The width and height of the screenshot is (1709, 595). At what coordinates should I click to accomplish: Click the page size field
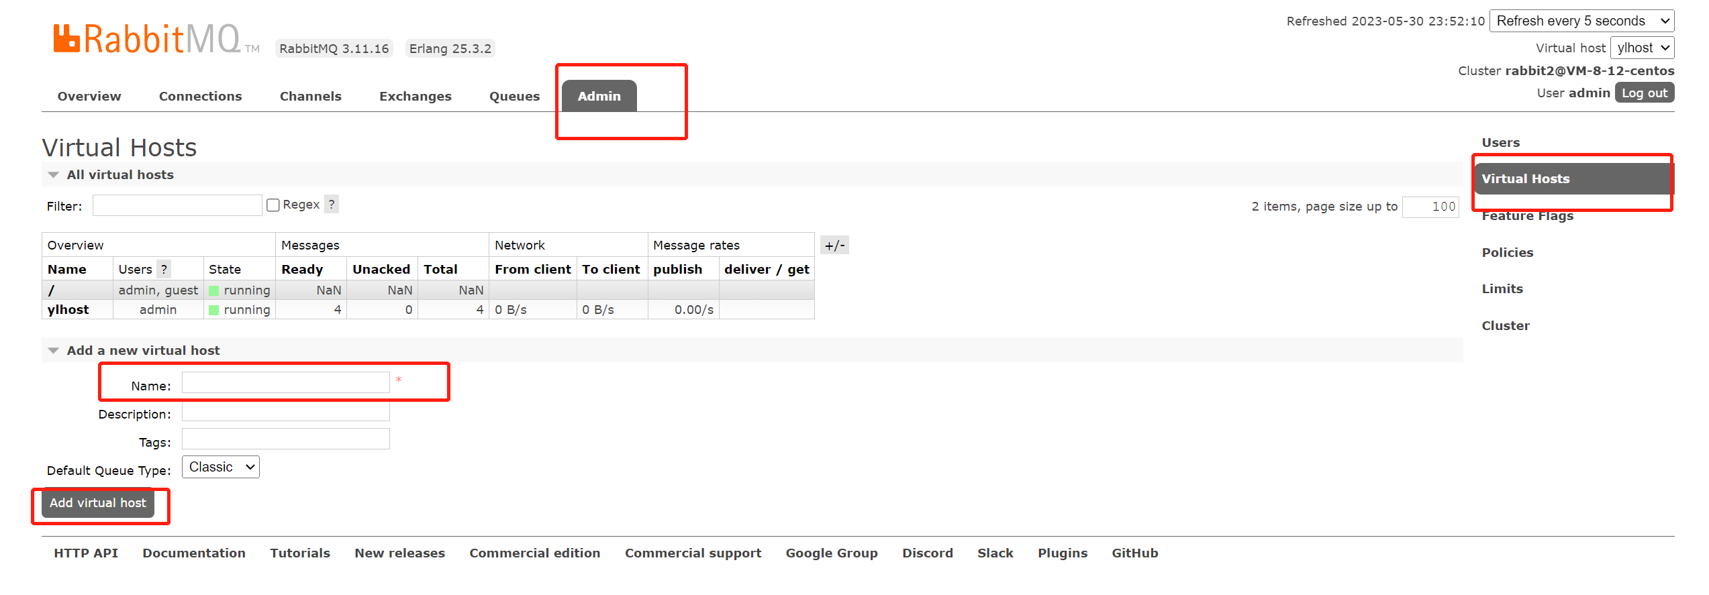tap(1430, 207)
